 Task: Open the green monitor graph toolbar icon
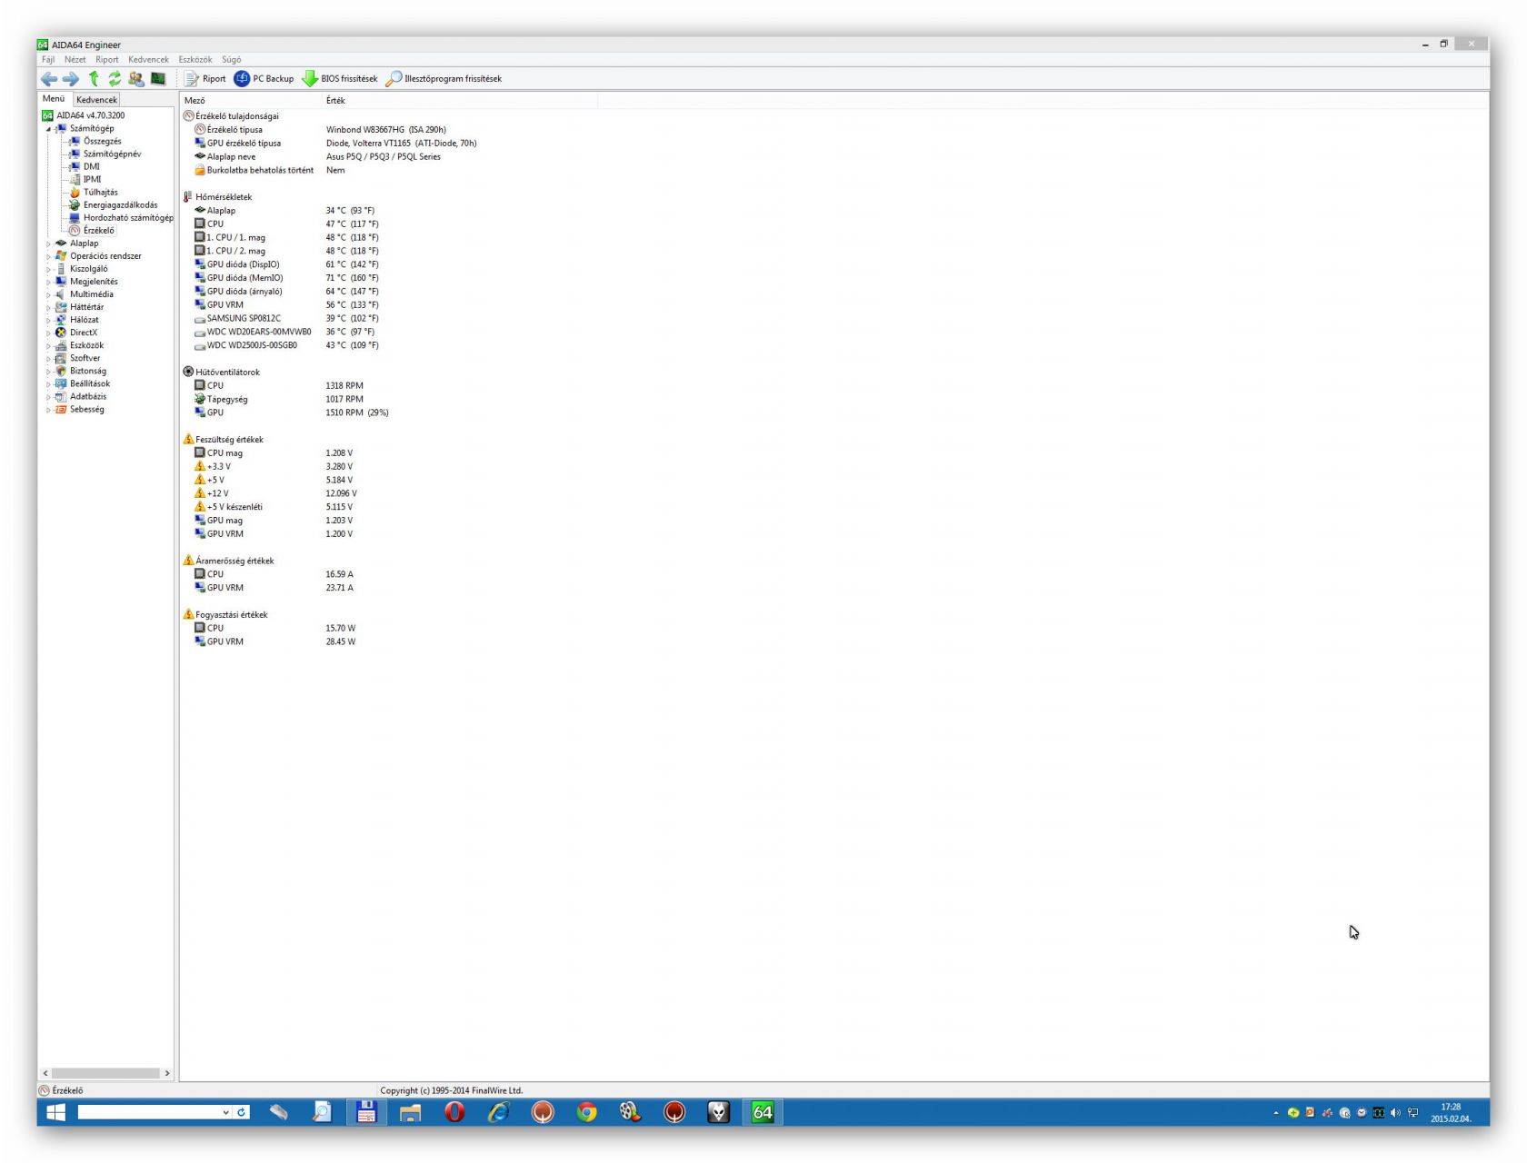[158, 79]
